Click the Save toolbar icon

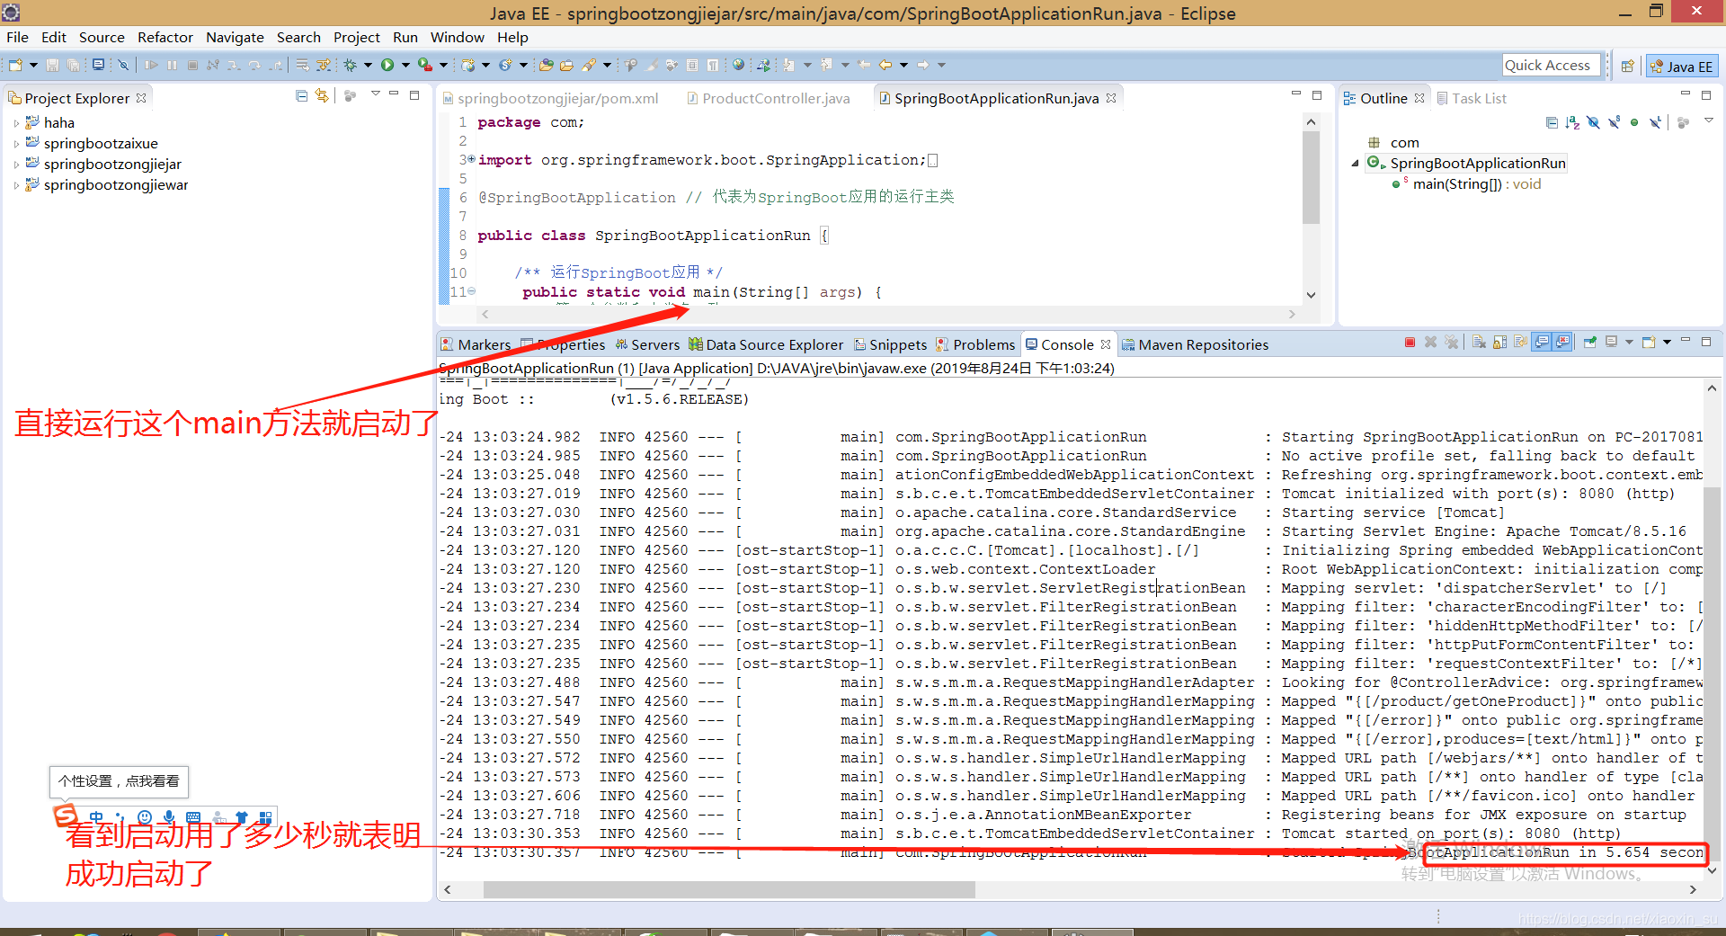[52, 65]
